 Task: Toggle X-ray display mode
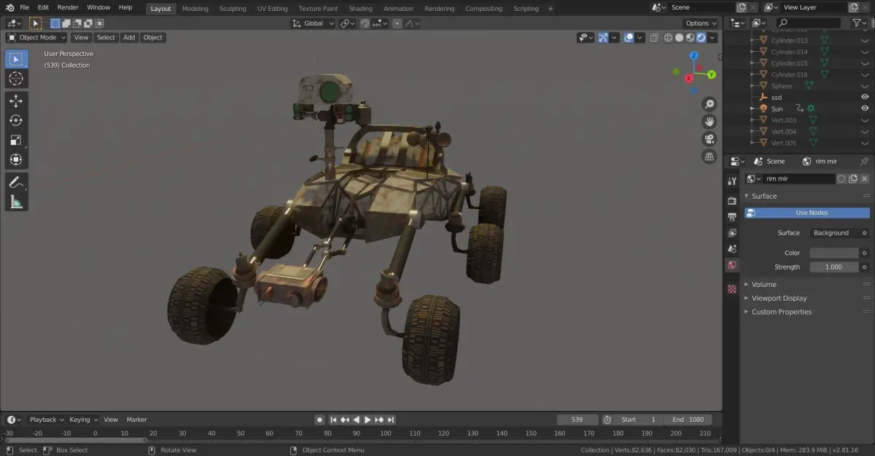pos(654,38)
